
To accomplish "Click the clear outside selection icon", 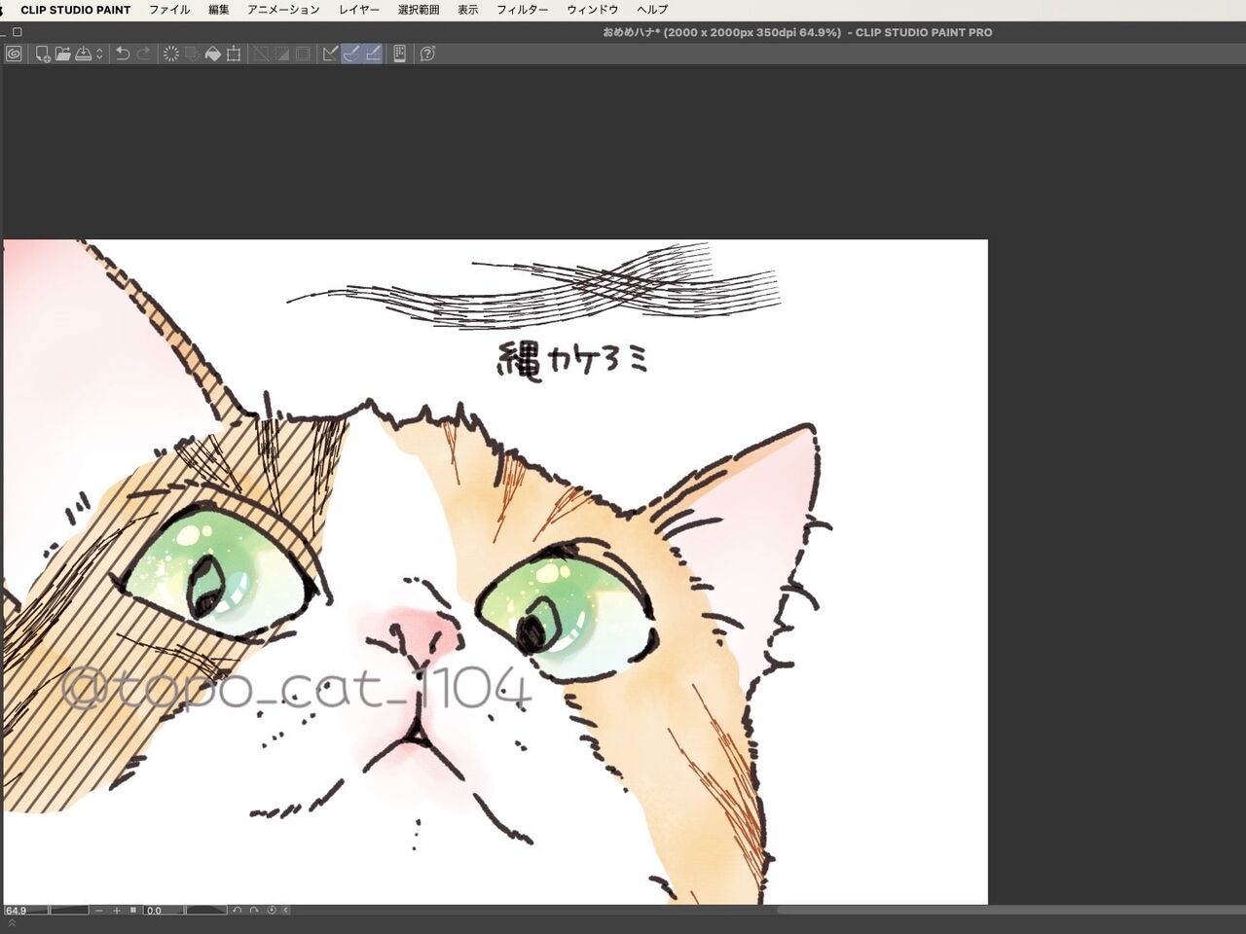I will (x=192, y=54).
